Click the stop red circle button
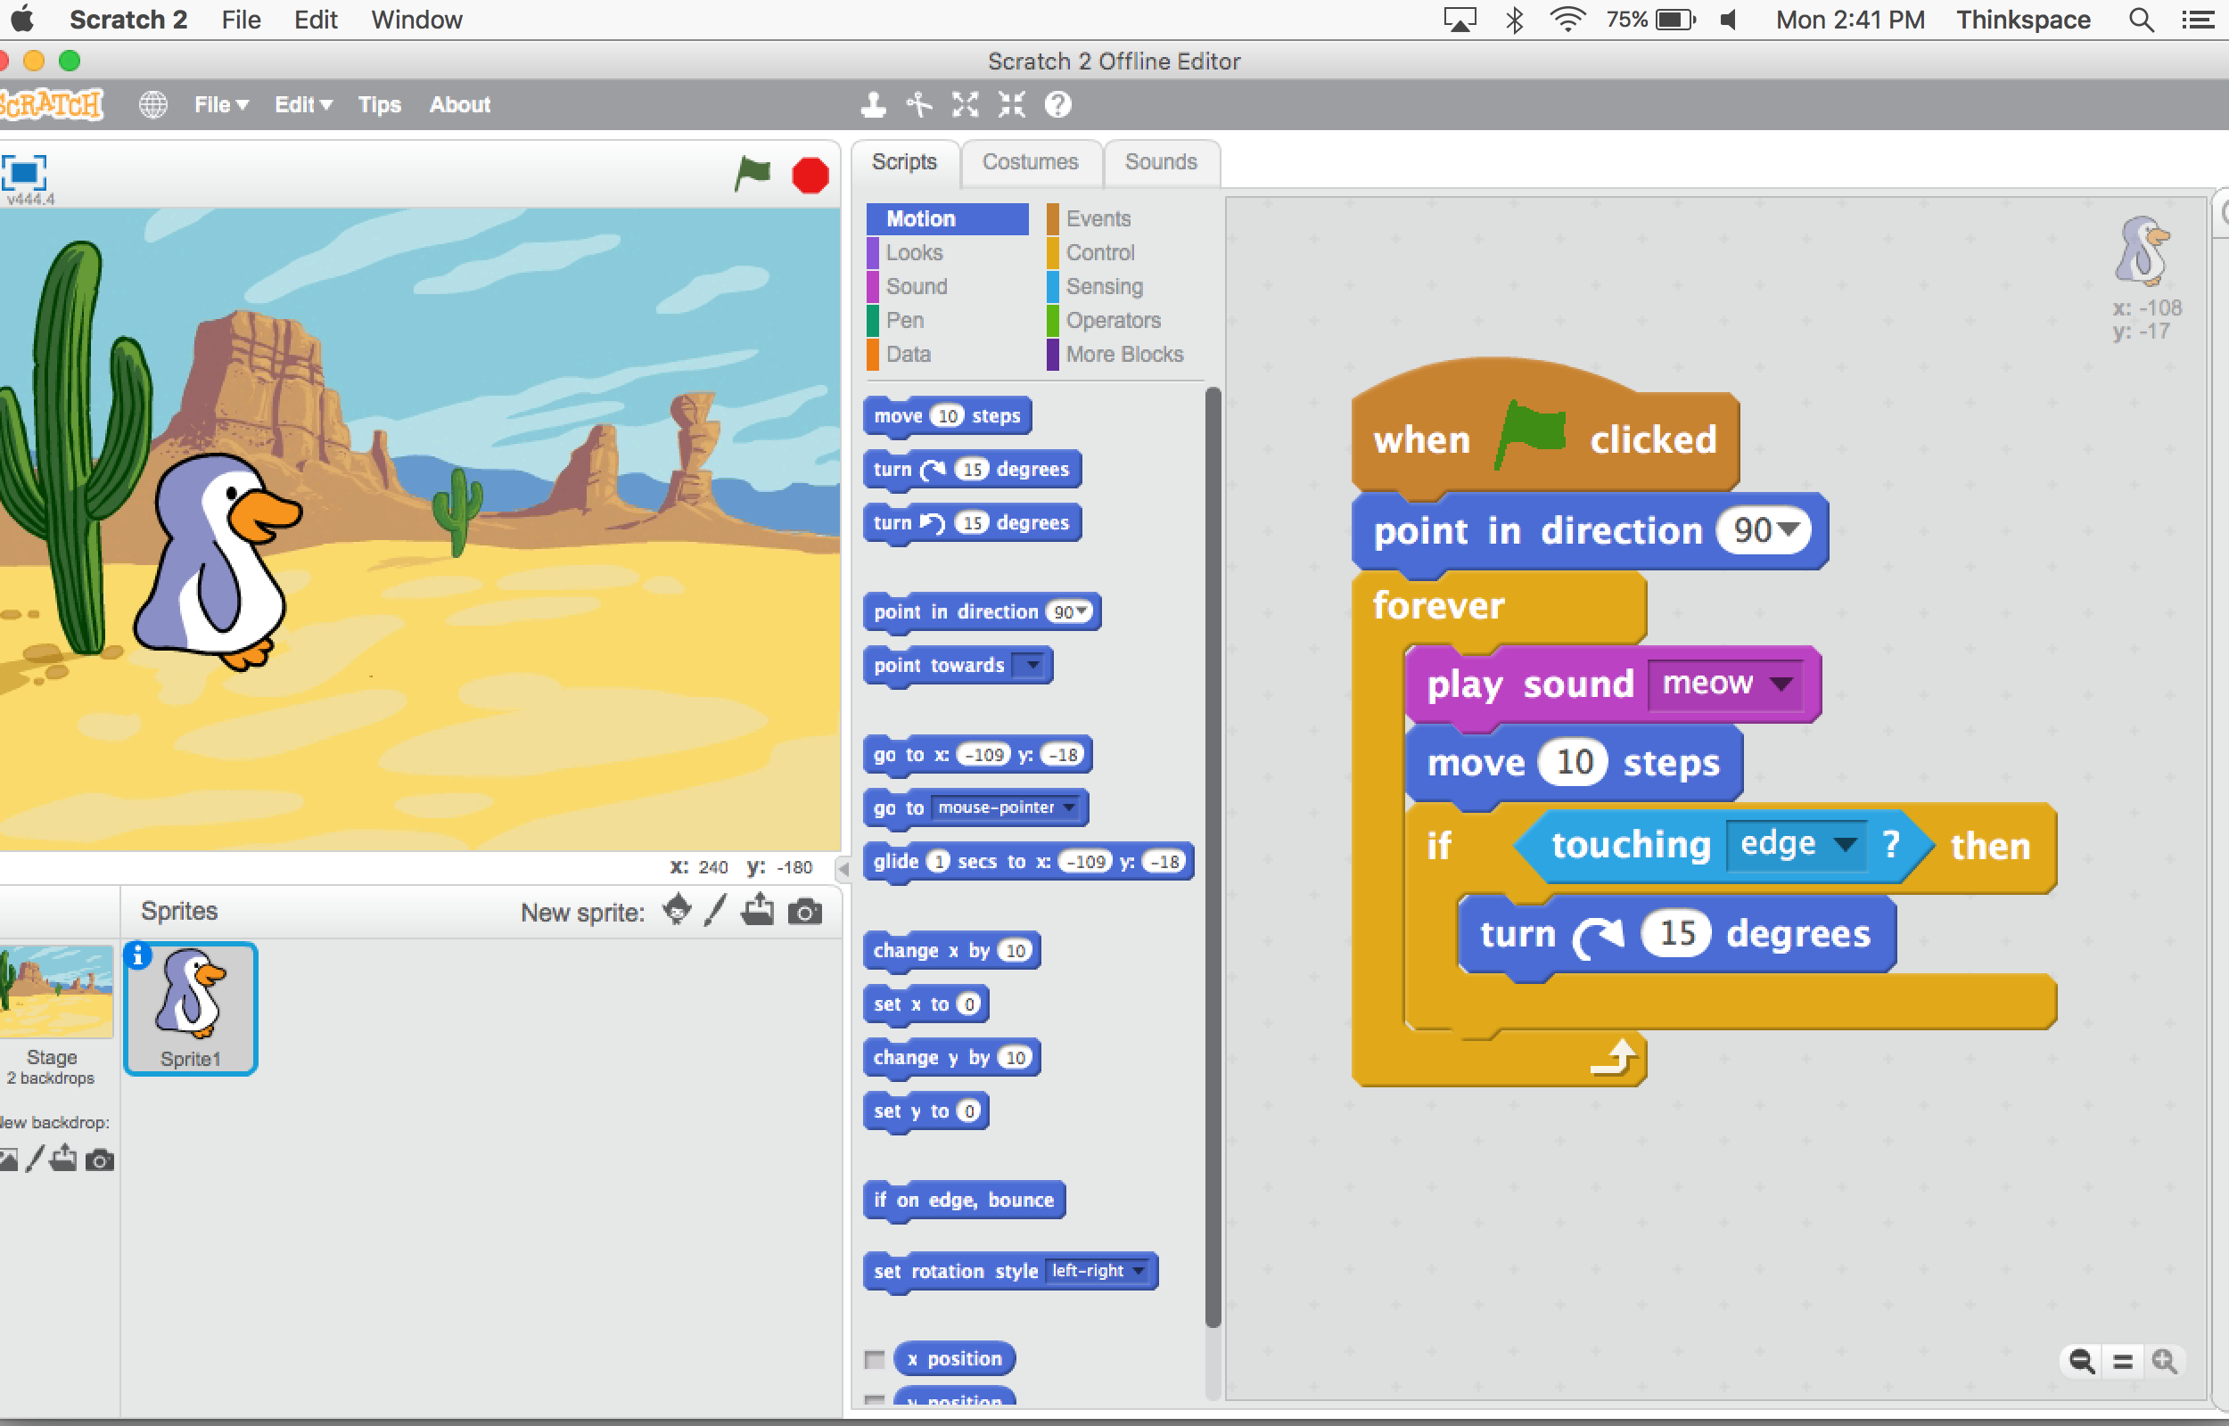The image size is (2229, 1426). click(812, 176)
